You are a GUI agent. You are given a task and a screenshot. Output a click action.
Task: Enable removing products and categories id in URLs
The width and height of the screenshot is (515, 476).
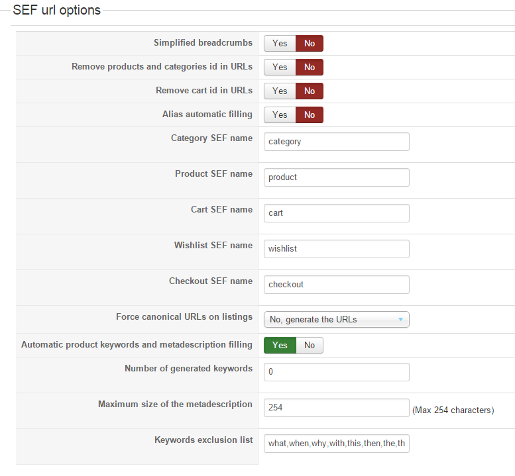coord(280,68)
